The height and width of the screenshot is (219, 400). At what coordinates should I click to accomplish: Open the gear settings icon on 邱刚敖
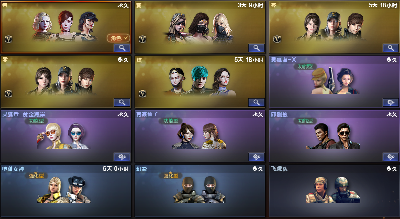[x=391, y=157]
